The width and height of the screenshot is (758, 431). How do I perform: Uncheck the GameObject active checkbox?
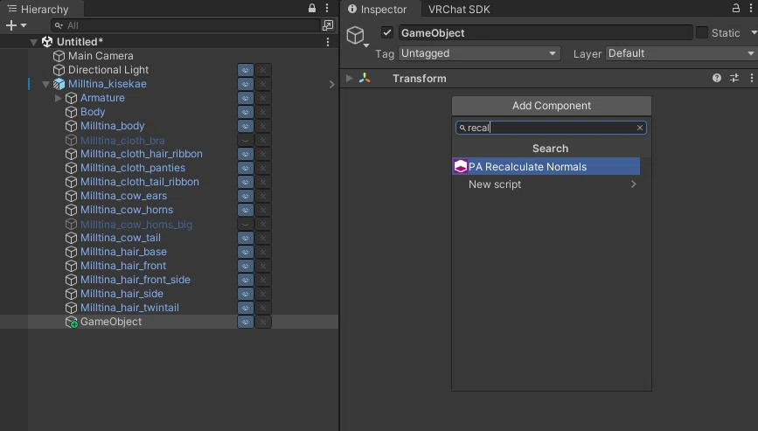point(386,33)
